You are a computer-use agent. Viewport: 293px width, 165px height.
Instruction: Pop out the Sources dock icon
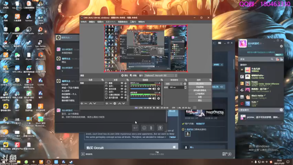point(127,80)
